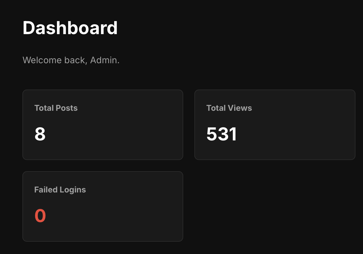363x254 pixels.
Task: Open the Failed Logins stat card
Action: point(103,206)
